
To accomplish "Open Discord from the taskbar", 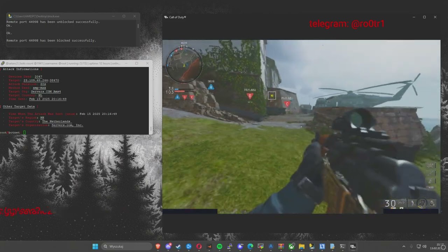I will coord(168,246).
